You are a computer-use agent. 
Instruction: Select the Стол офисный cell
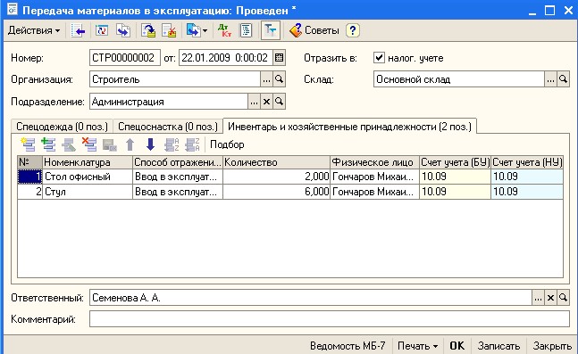pos(88,177)
